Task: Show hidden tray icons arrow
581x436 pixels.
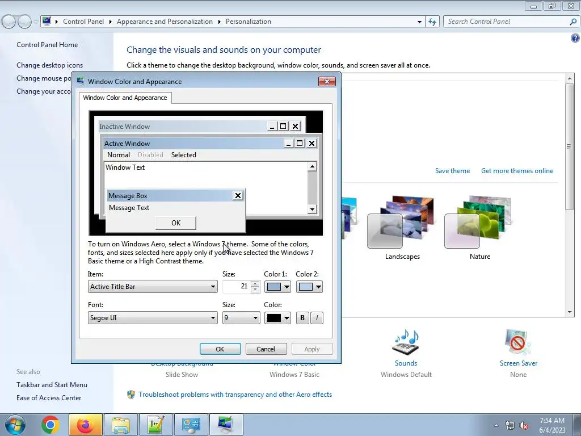Action: pyautogui.click(x=496, y=425)
